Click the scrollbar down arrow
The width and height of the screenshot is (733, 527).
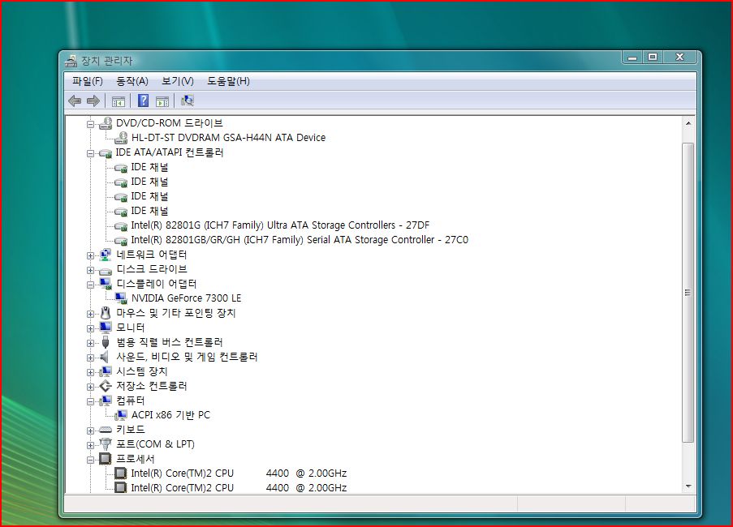688,486
